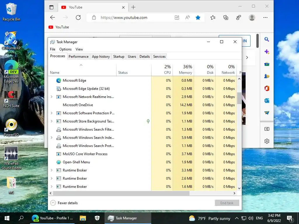Screen dimensions: 299x224
Task: Open the WavePad Sound Editor desktop icon
Action: pyautogui.click(x=11, y=158)
